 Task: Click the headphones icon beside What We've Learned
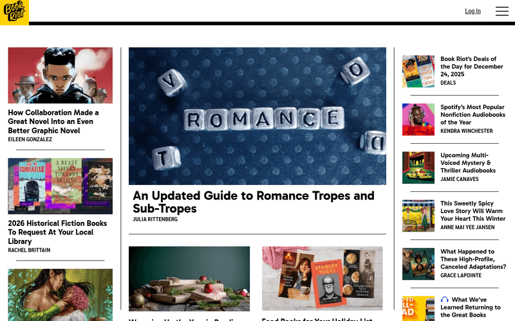click(444, 299)
